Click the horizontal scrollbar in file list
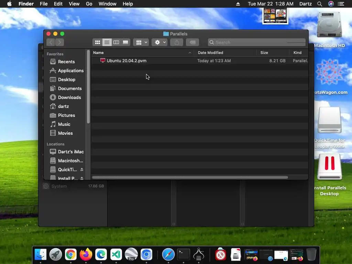 click(x=190, y=177)
